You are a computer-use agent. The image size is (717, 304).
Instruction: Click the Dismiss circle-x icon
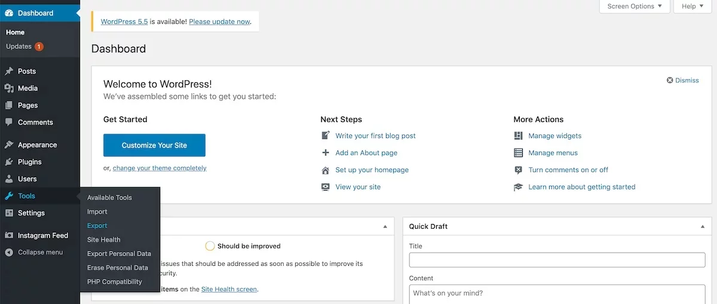(670, 80)
